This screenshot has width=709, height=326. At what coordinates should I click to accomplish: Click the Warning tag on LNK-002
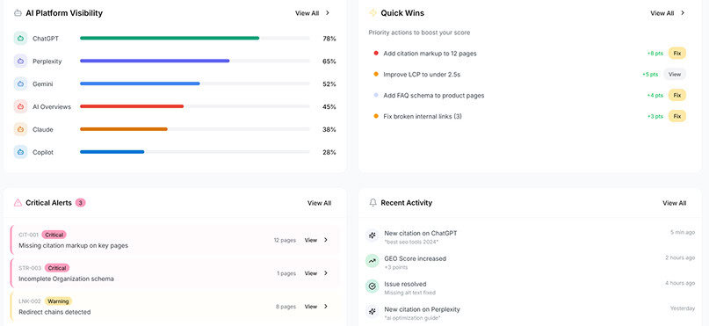click(x=58, y=301)
